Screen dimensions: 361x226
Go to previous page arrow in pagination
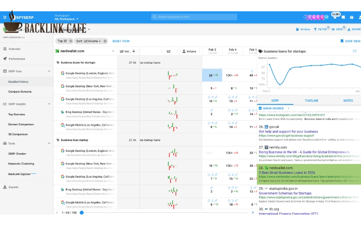[57, 212]
